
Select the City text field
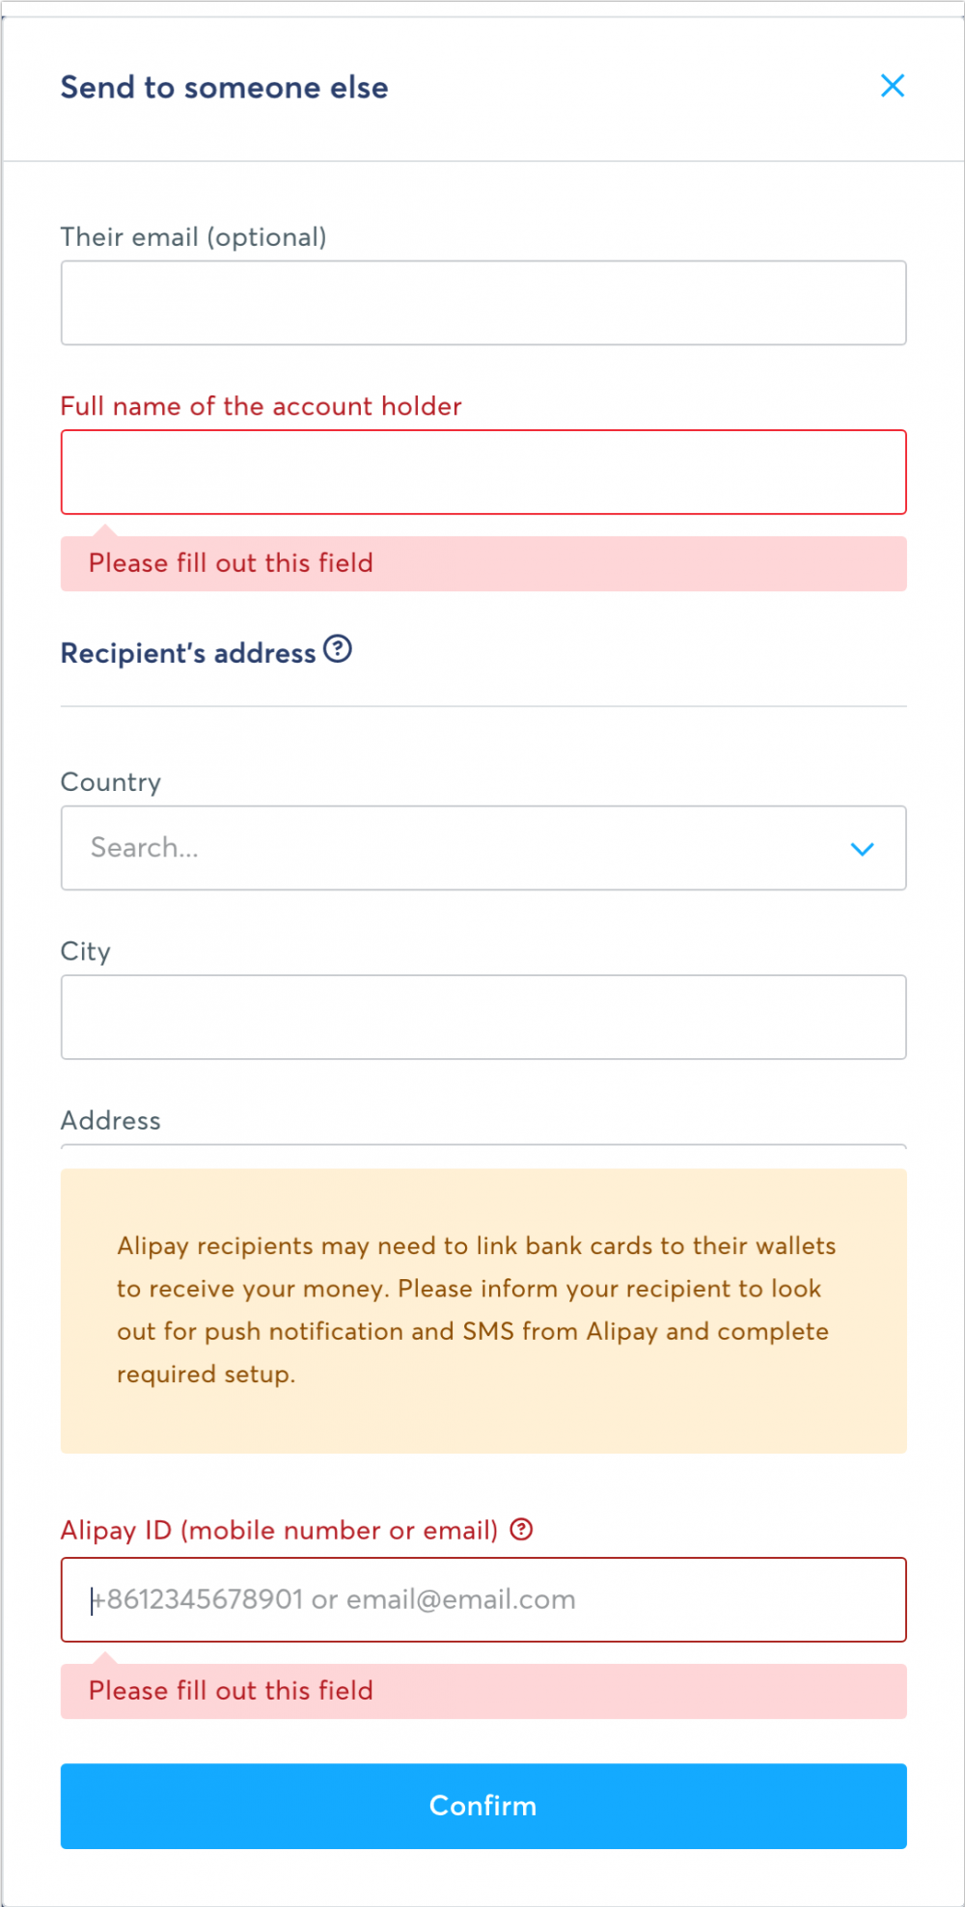(x=482, y=1017)
